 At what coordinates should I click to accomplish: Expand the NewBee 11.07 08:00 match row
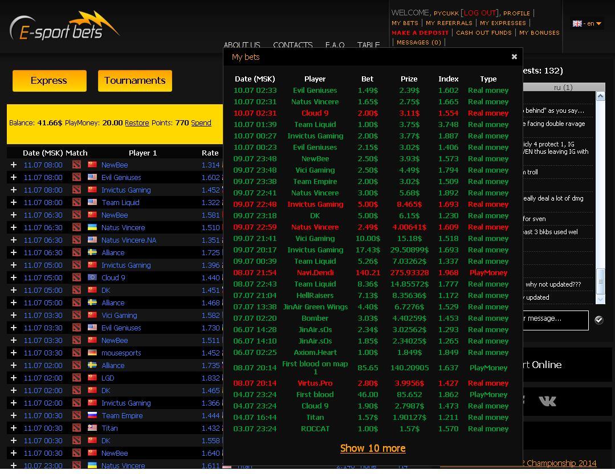(x=14, y=165)
